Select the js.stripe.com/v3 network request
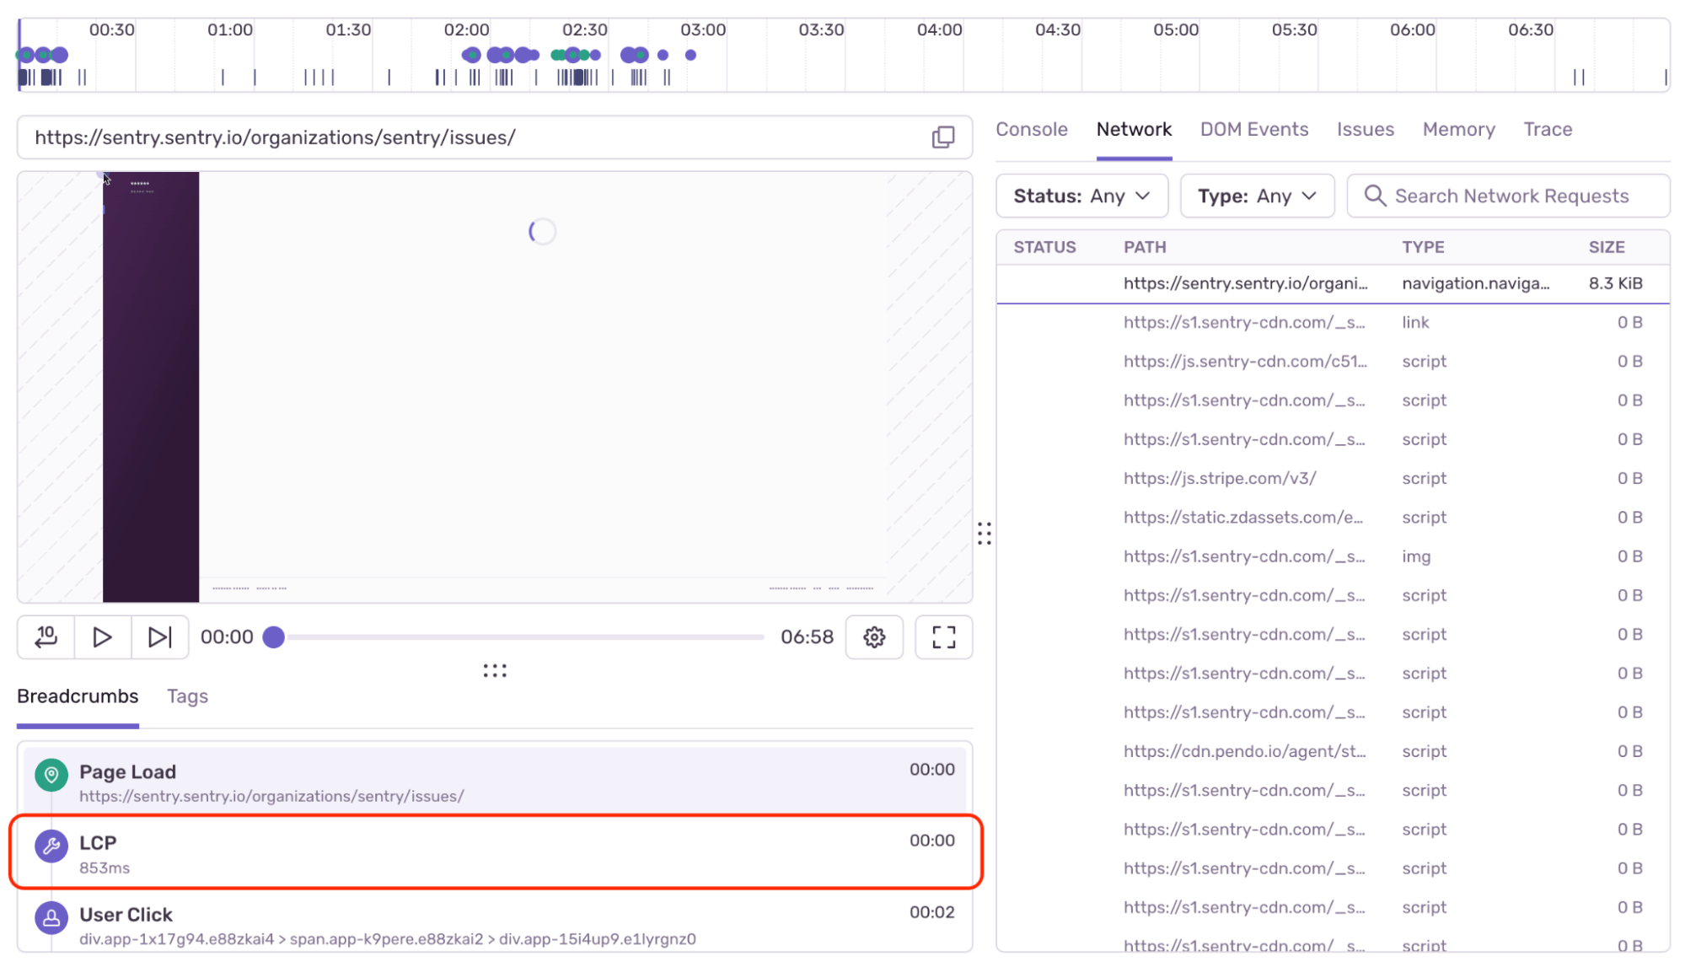Viewport: 1685px width, 967px height. pyautogui.click(x=1220, y=478)
